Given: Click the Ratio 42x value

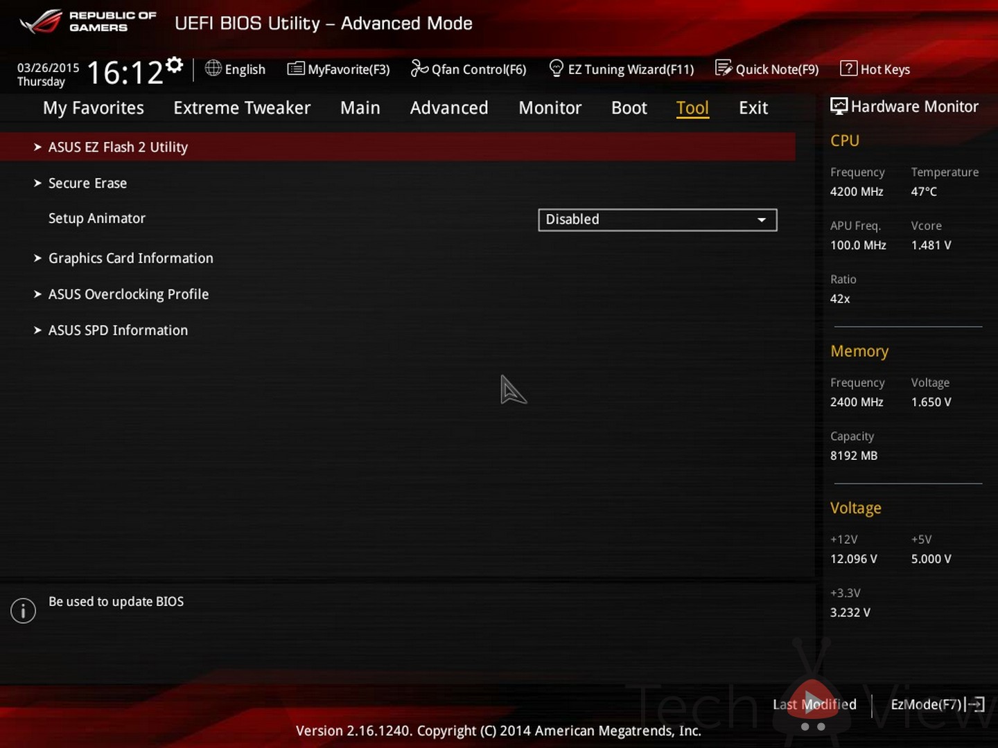Looking at the screenshot, I should pos(840,299).
